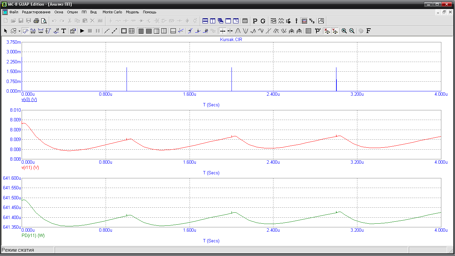Start the analysis run play button

pyautogui.click(x=82, y=31)
